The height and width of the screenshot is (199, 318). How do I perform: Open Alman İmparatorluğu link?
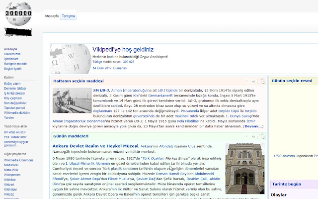coord(129,91)
